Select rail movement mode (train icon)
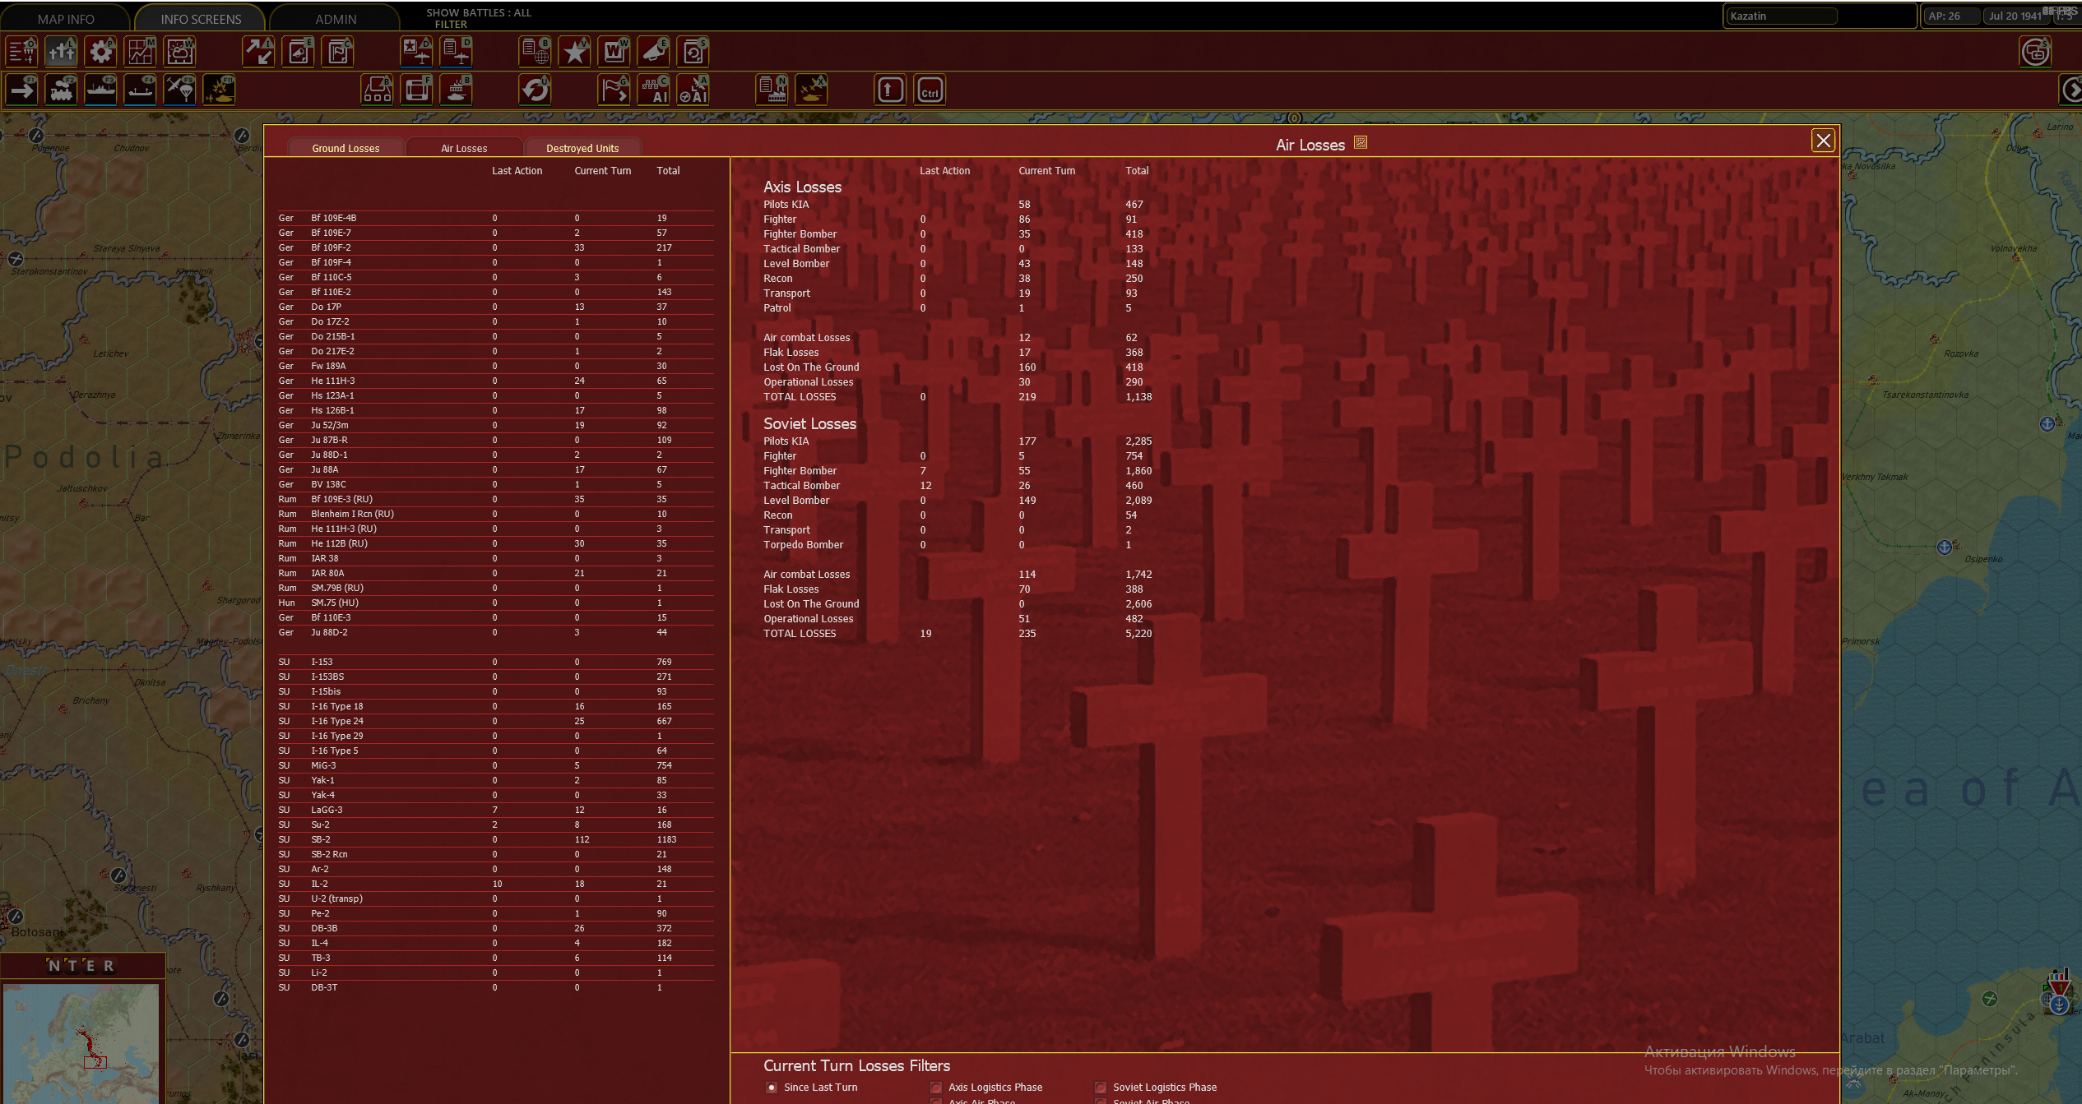The height and width of the screenshot is (1104, 2082). (x=62, y=90)
